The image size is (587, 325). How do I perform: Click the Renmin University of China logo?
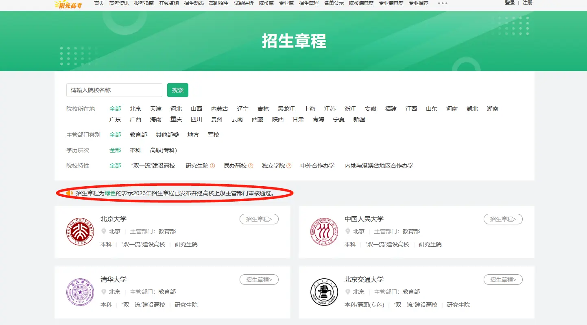(324, 232)
